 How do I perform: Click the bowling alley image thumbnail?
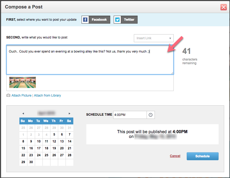[x=23, y=82]
